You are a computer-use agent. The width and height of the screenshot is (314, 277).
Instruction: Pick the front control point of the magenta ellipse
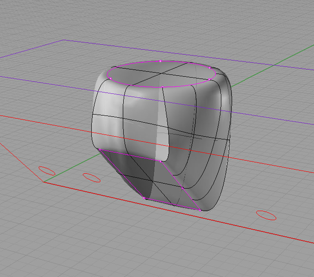[x=162, y=87]
